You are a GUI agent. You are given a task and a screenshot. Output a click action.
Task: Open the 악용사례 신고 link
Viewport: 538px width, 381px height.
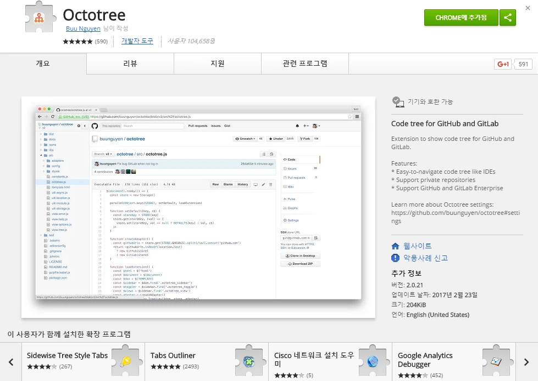(425, 258)
